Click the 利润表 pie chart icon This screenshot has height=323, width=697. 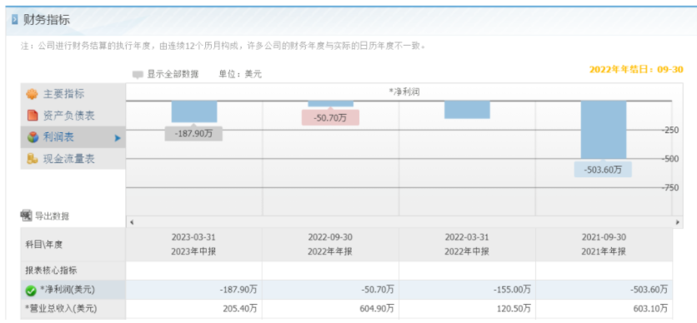(x=33, y=137)
